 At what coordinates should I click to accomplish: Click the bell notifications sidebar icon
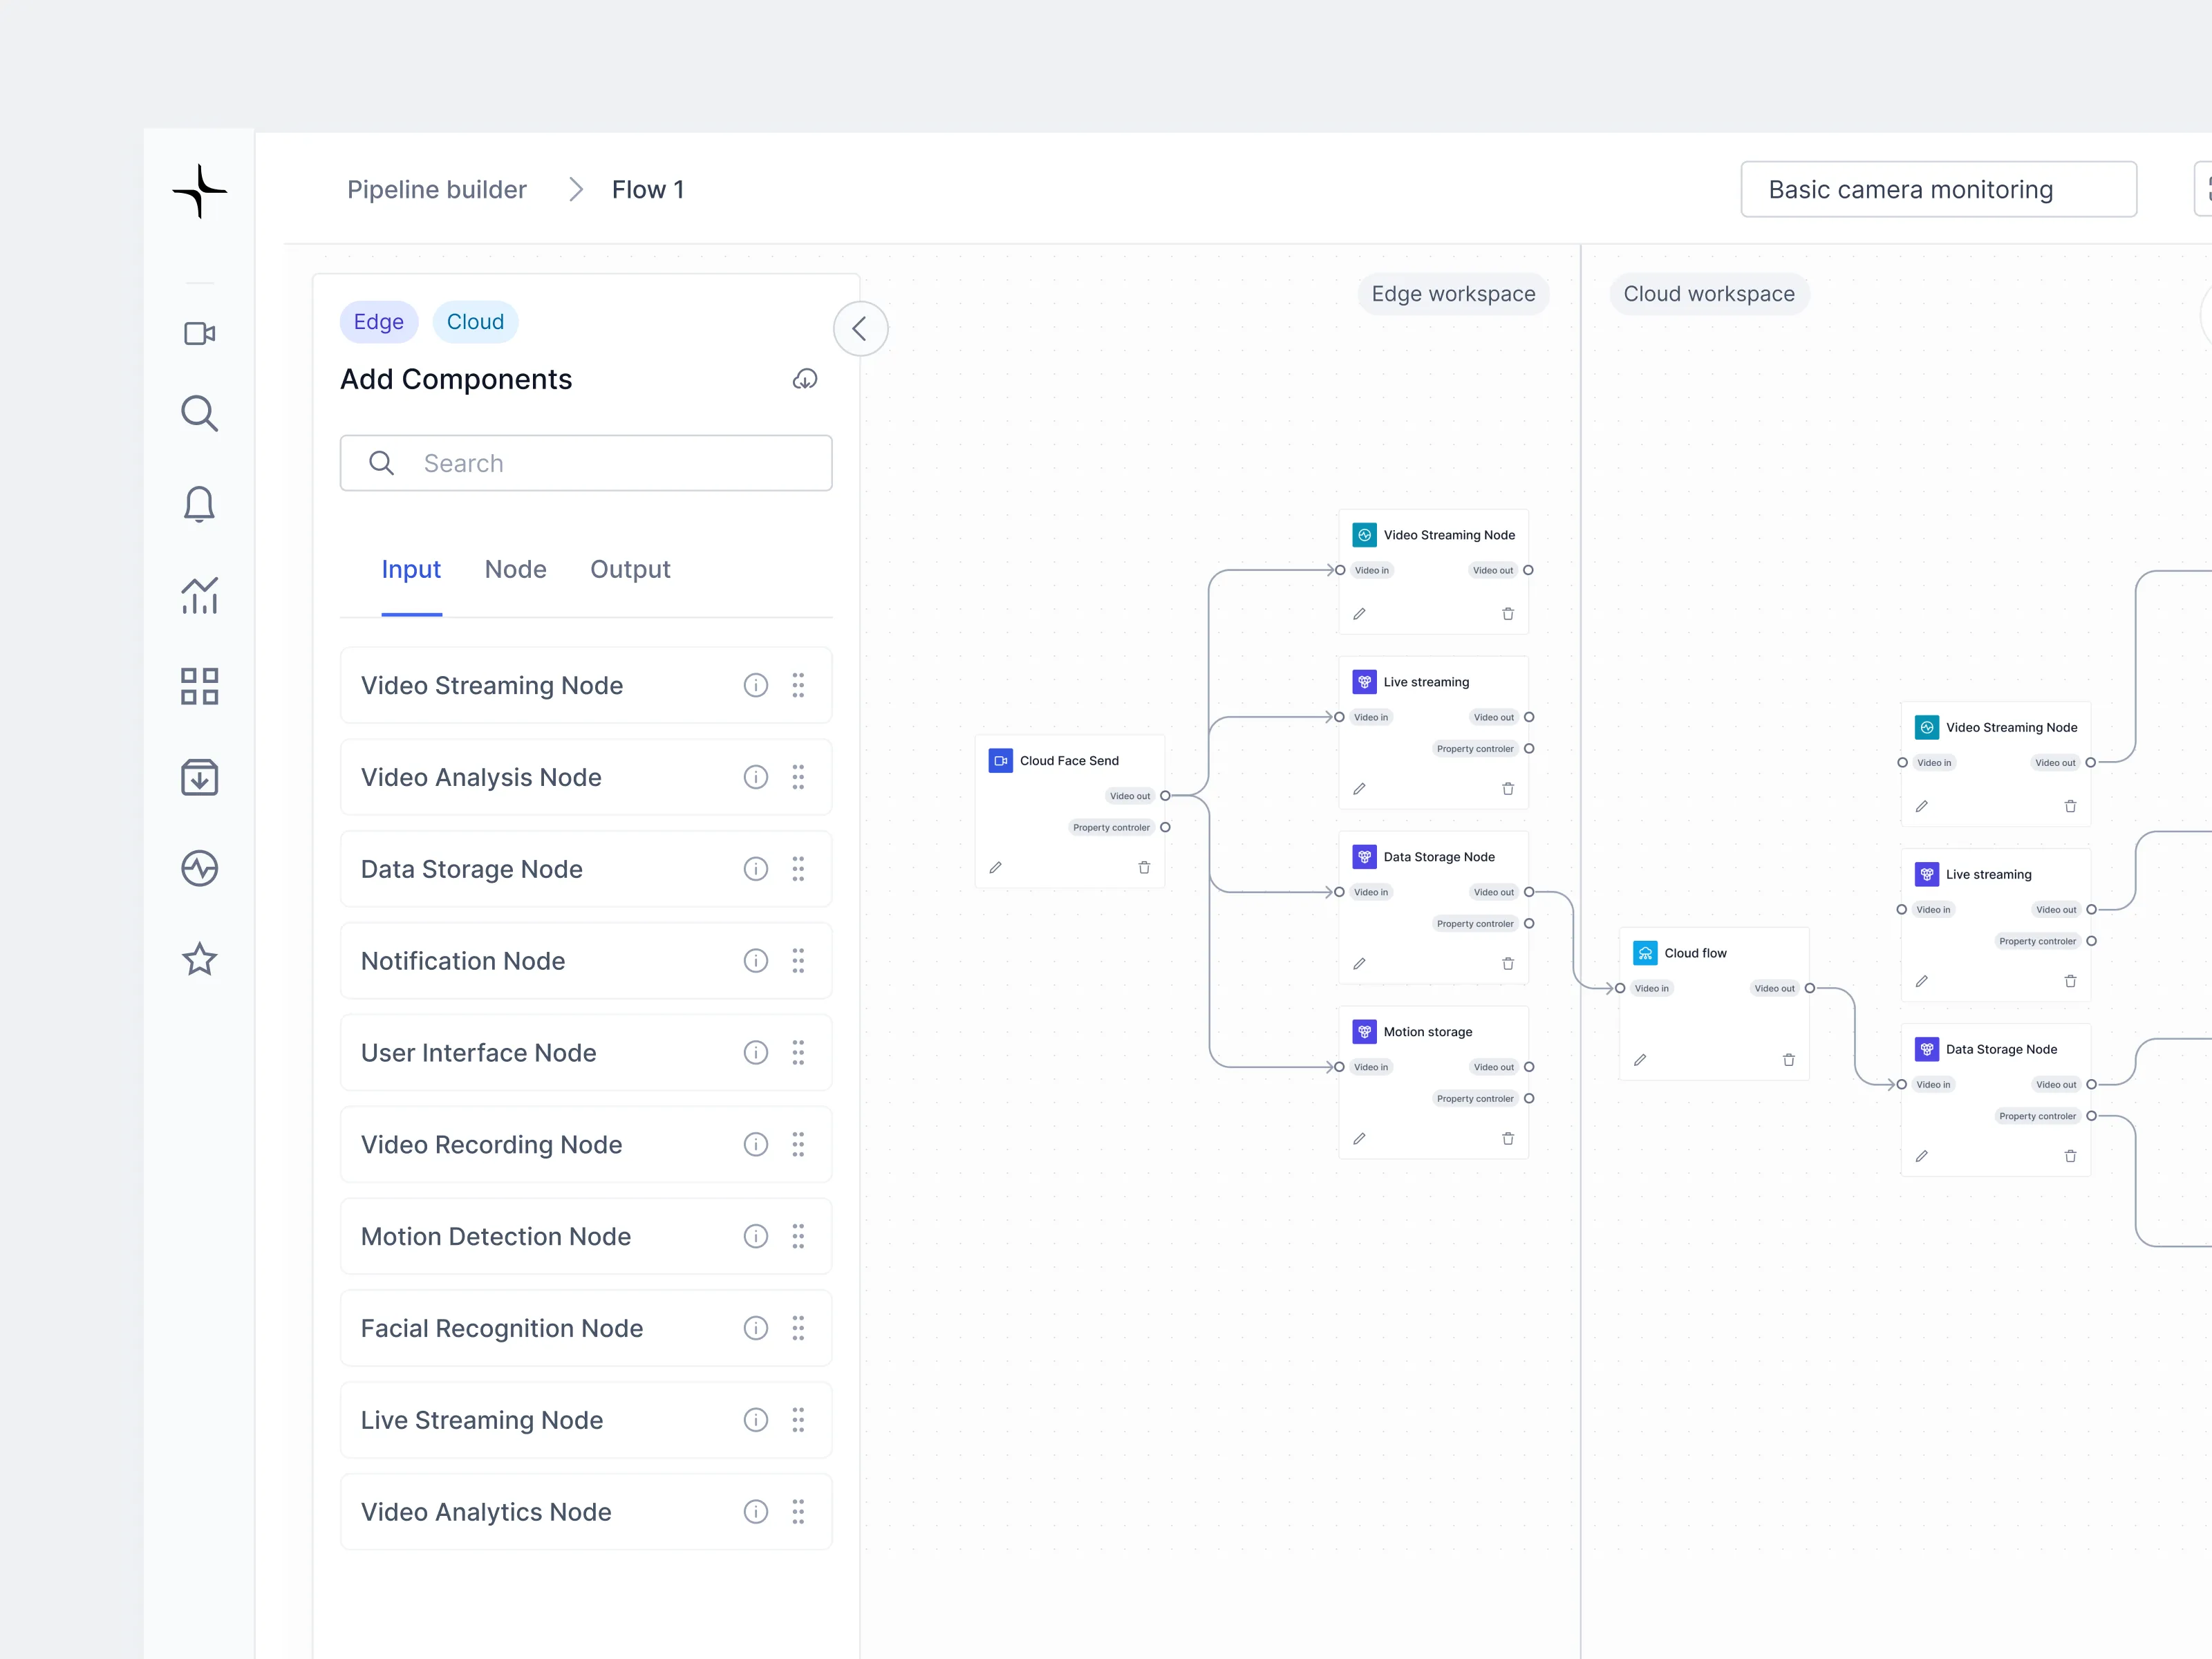pyautogui.click(x=199, y=504)
